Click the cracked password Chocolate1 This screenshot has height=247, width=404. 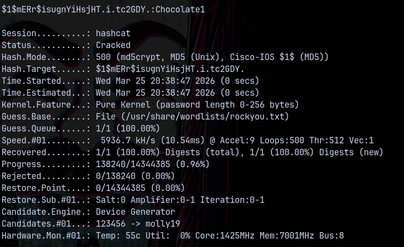(180, 9)
